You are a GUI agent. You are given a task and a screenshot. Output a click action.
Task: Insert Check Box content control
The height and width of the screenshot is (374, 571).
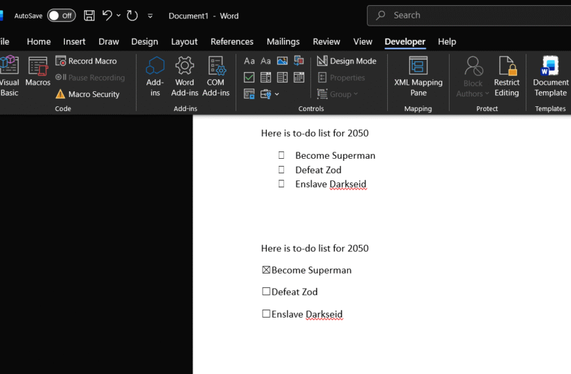[x=249, y=77]
